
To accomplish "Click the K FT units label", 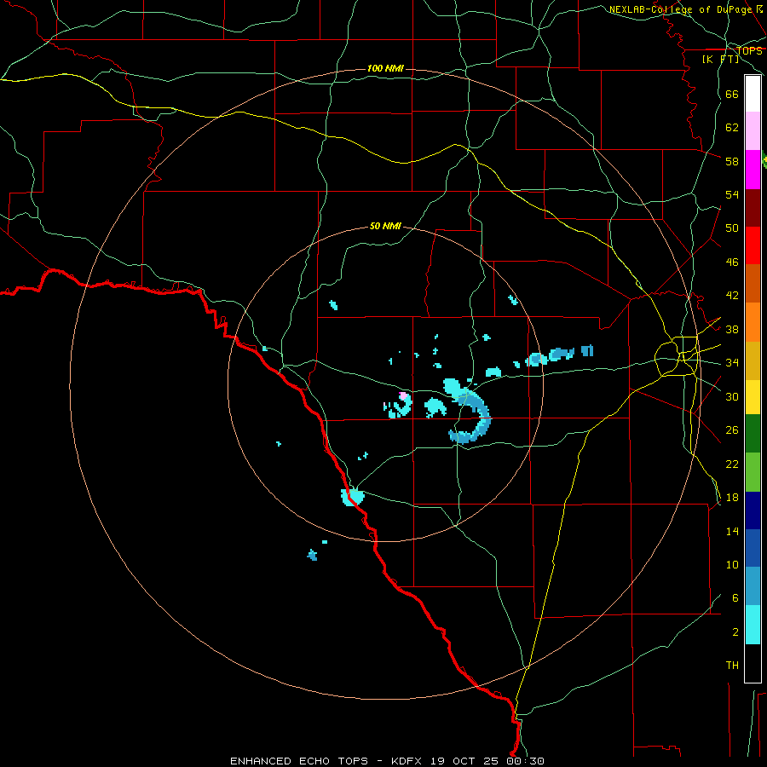I will point(721,59).
